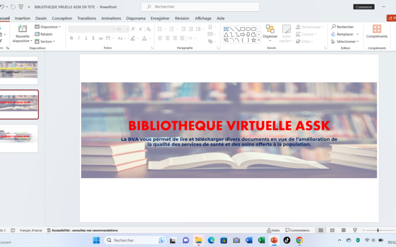Open the Disposition dropdown

(x=48, y=27)
